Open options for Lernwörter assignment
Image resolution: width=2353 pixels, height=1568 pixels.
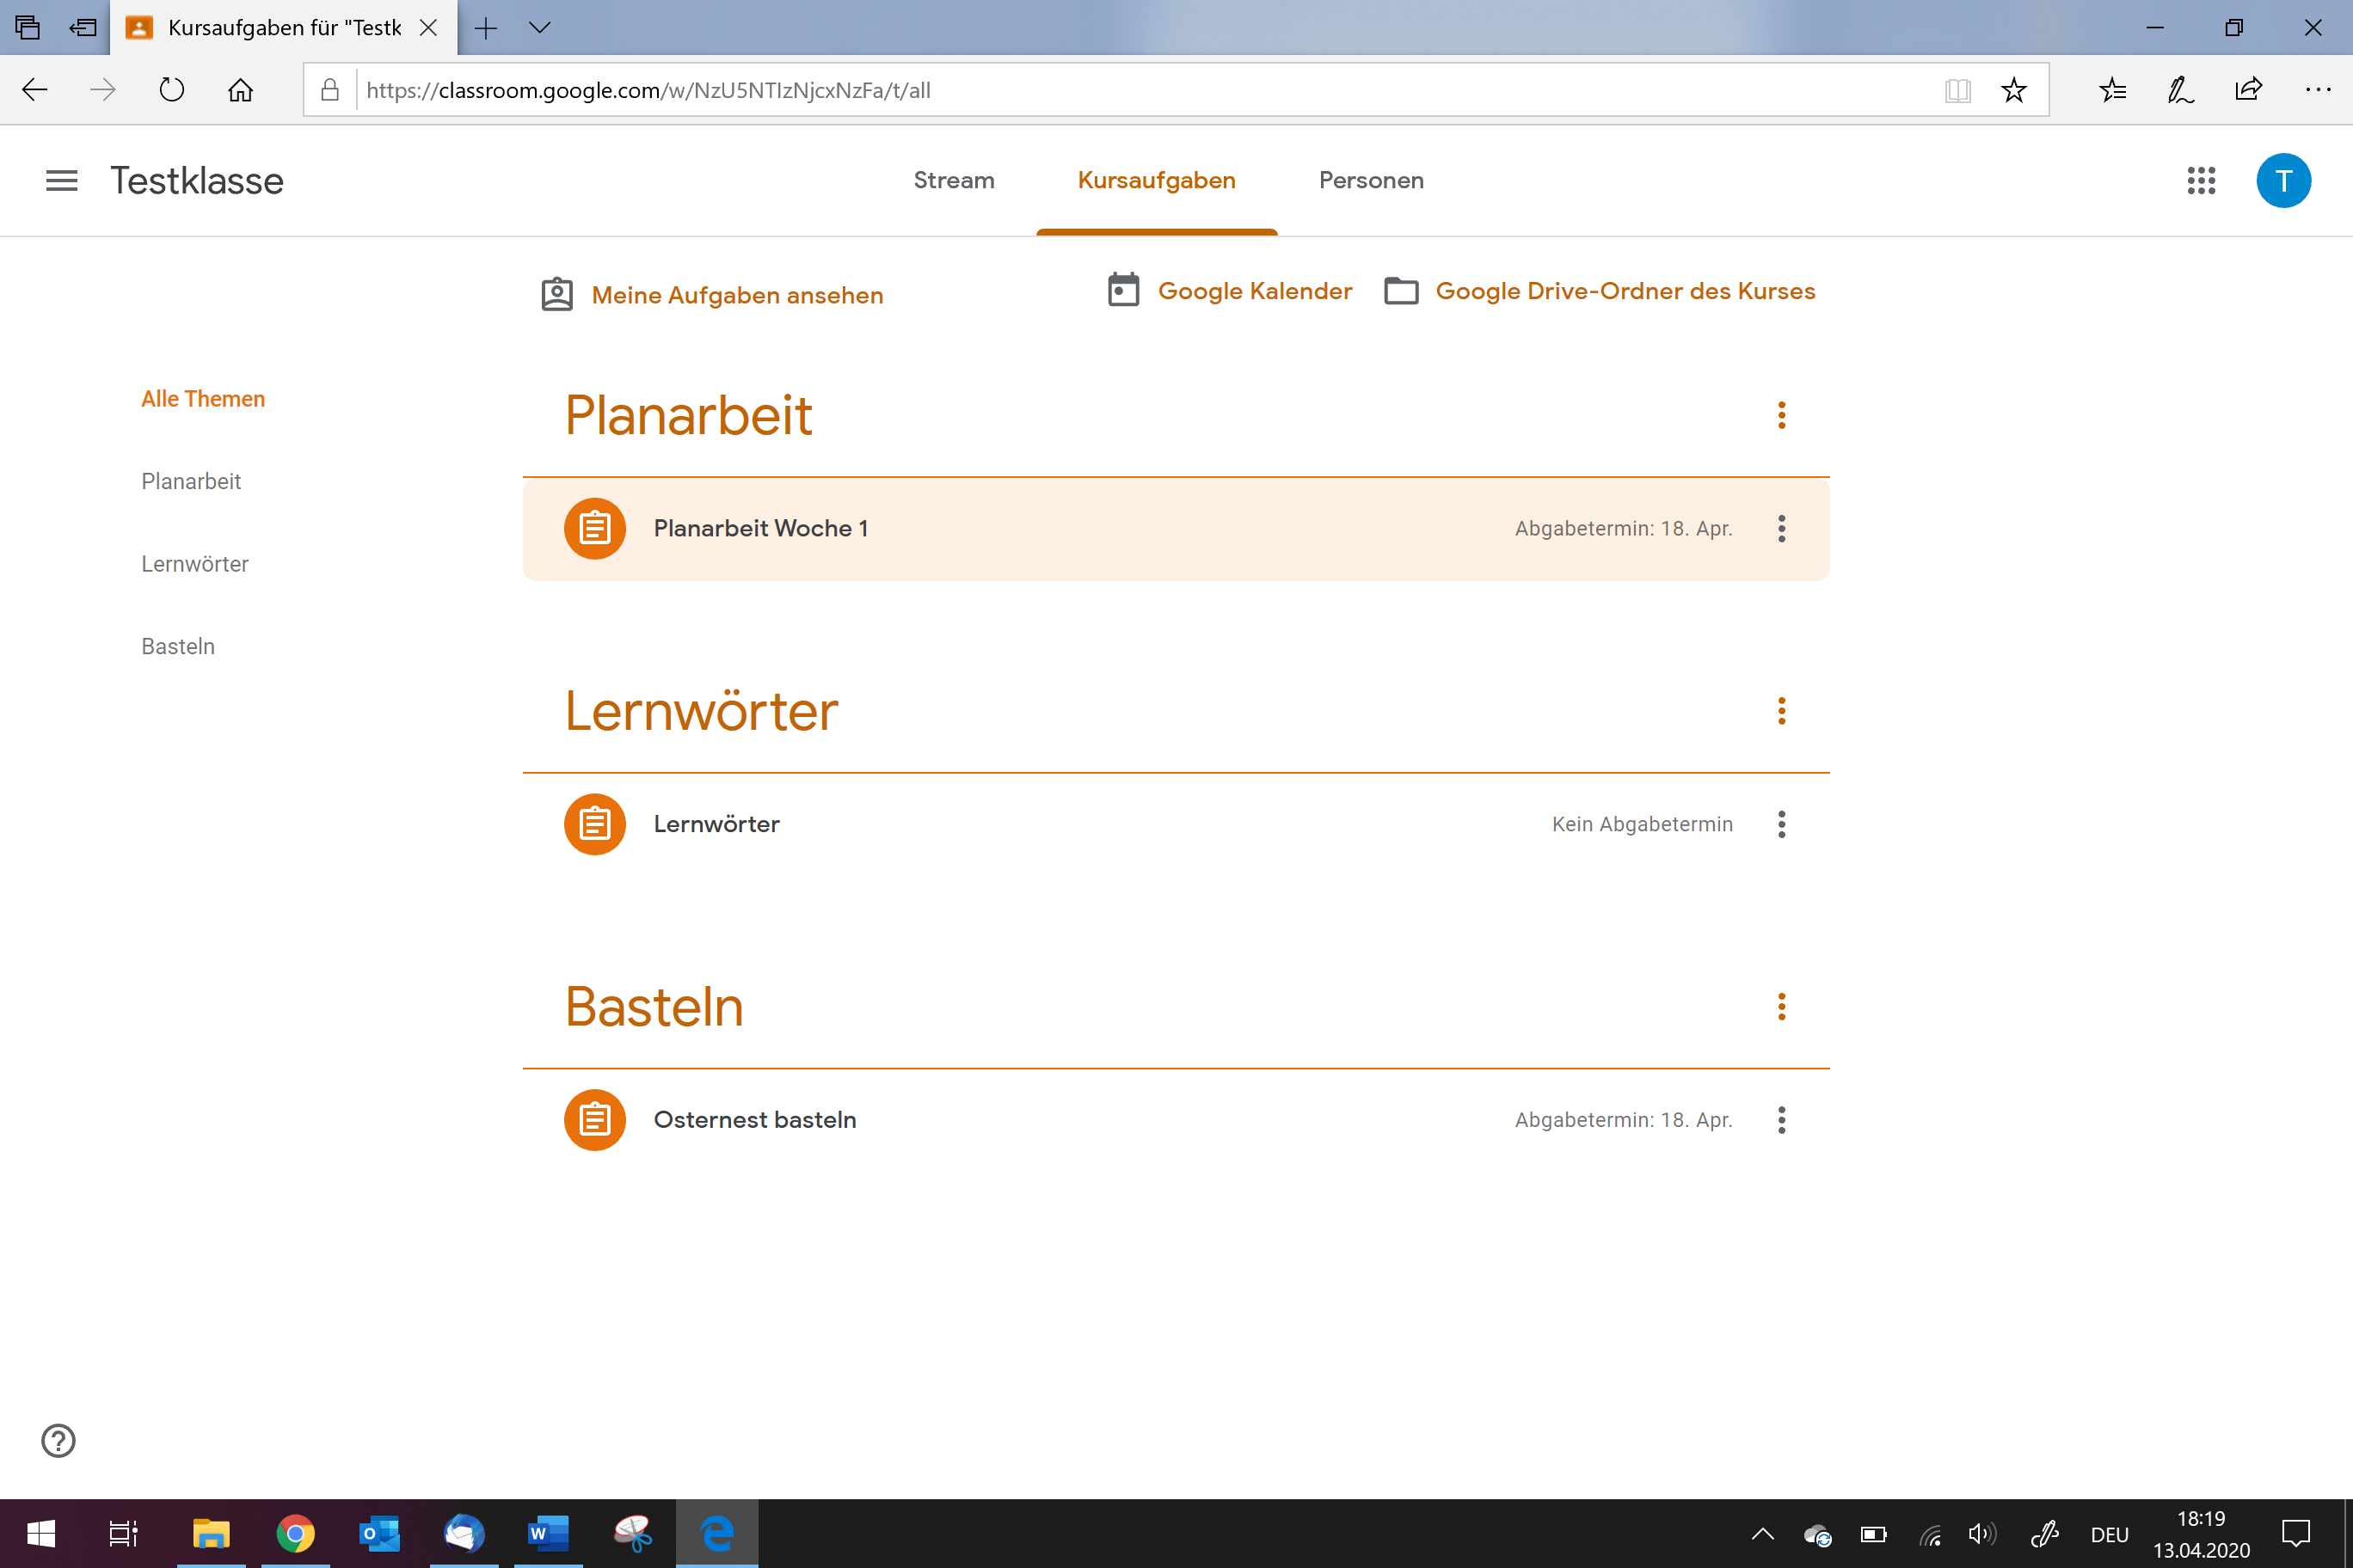coord(1782,824)
